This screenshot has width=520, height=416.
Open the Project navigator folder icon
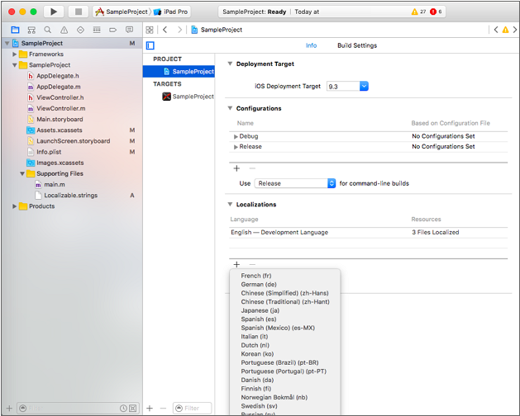[x=15, y=30]
